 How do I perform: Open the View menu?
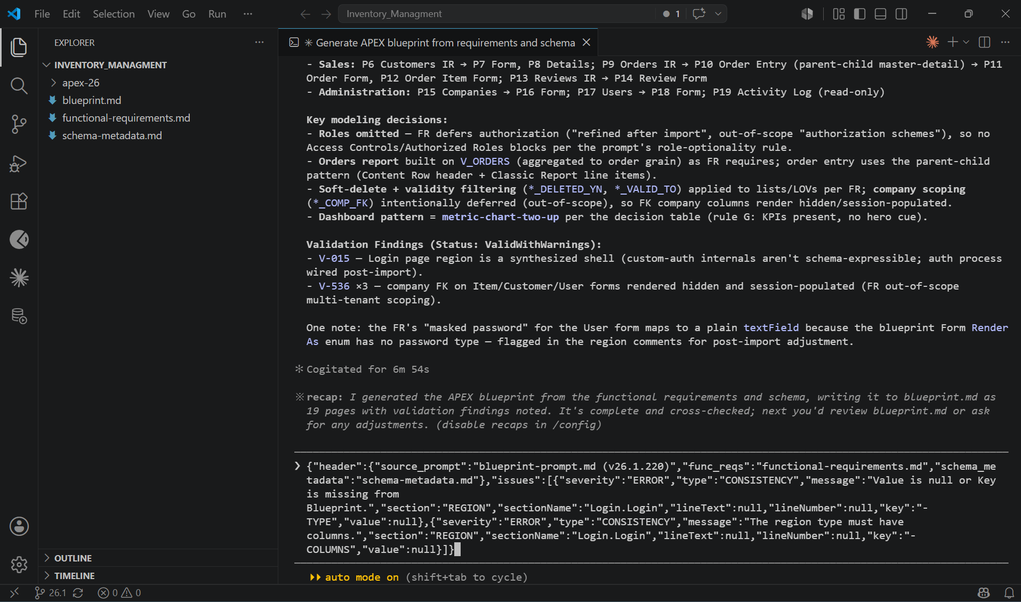pyautogui.click(x=158, y=14)
